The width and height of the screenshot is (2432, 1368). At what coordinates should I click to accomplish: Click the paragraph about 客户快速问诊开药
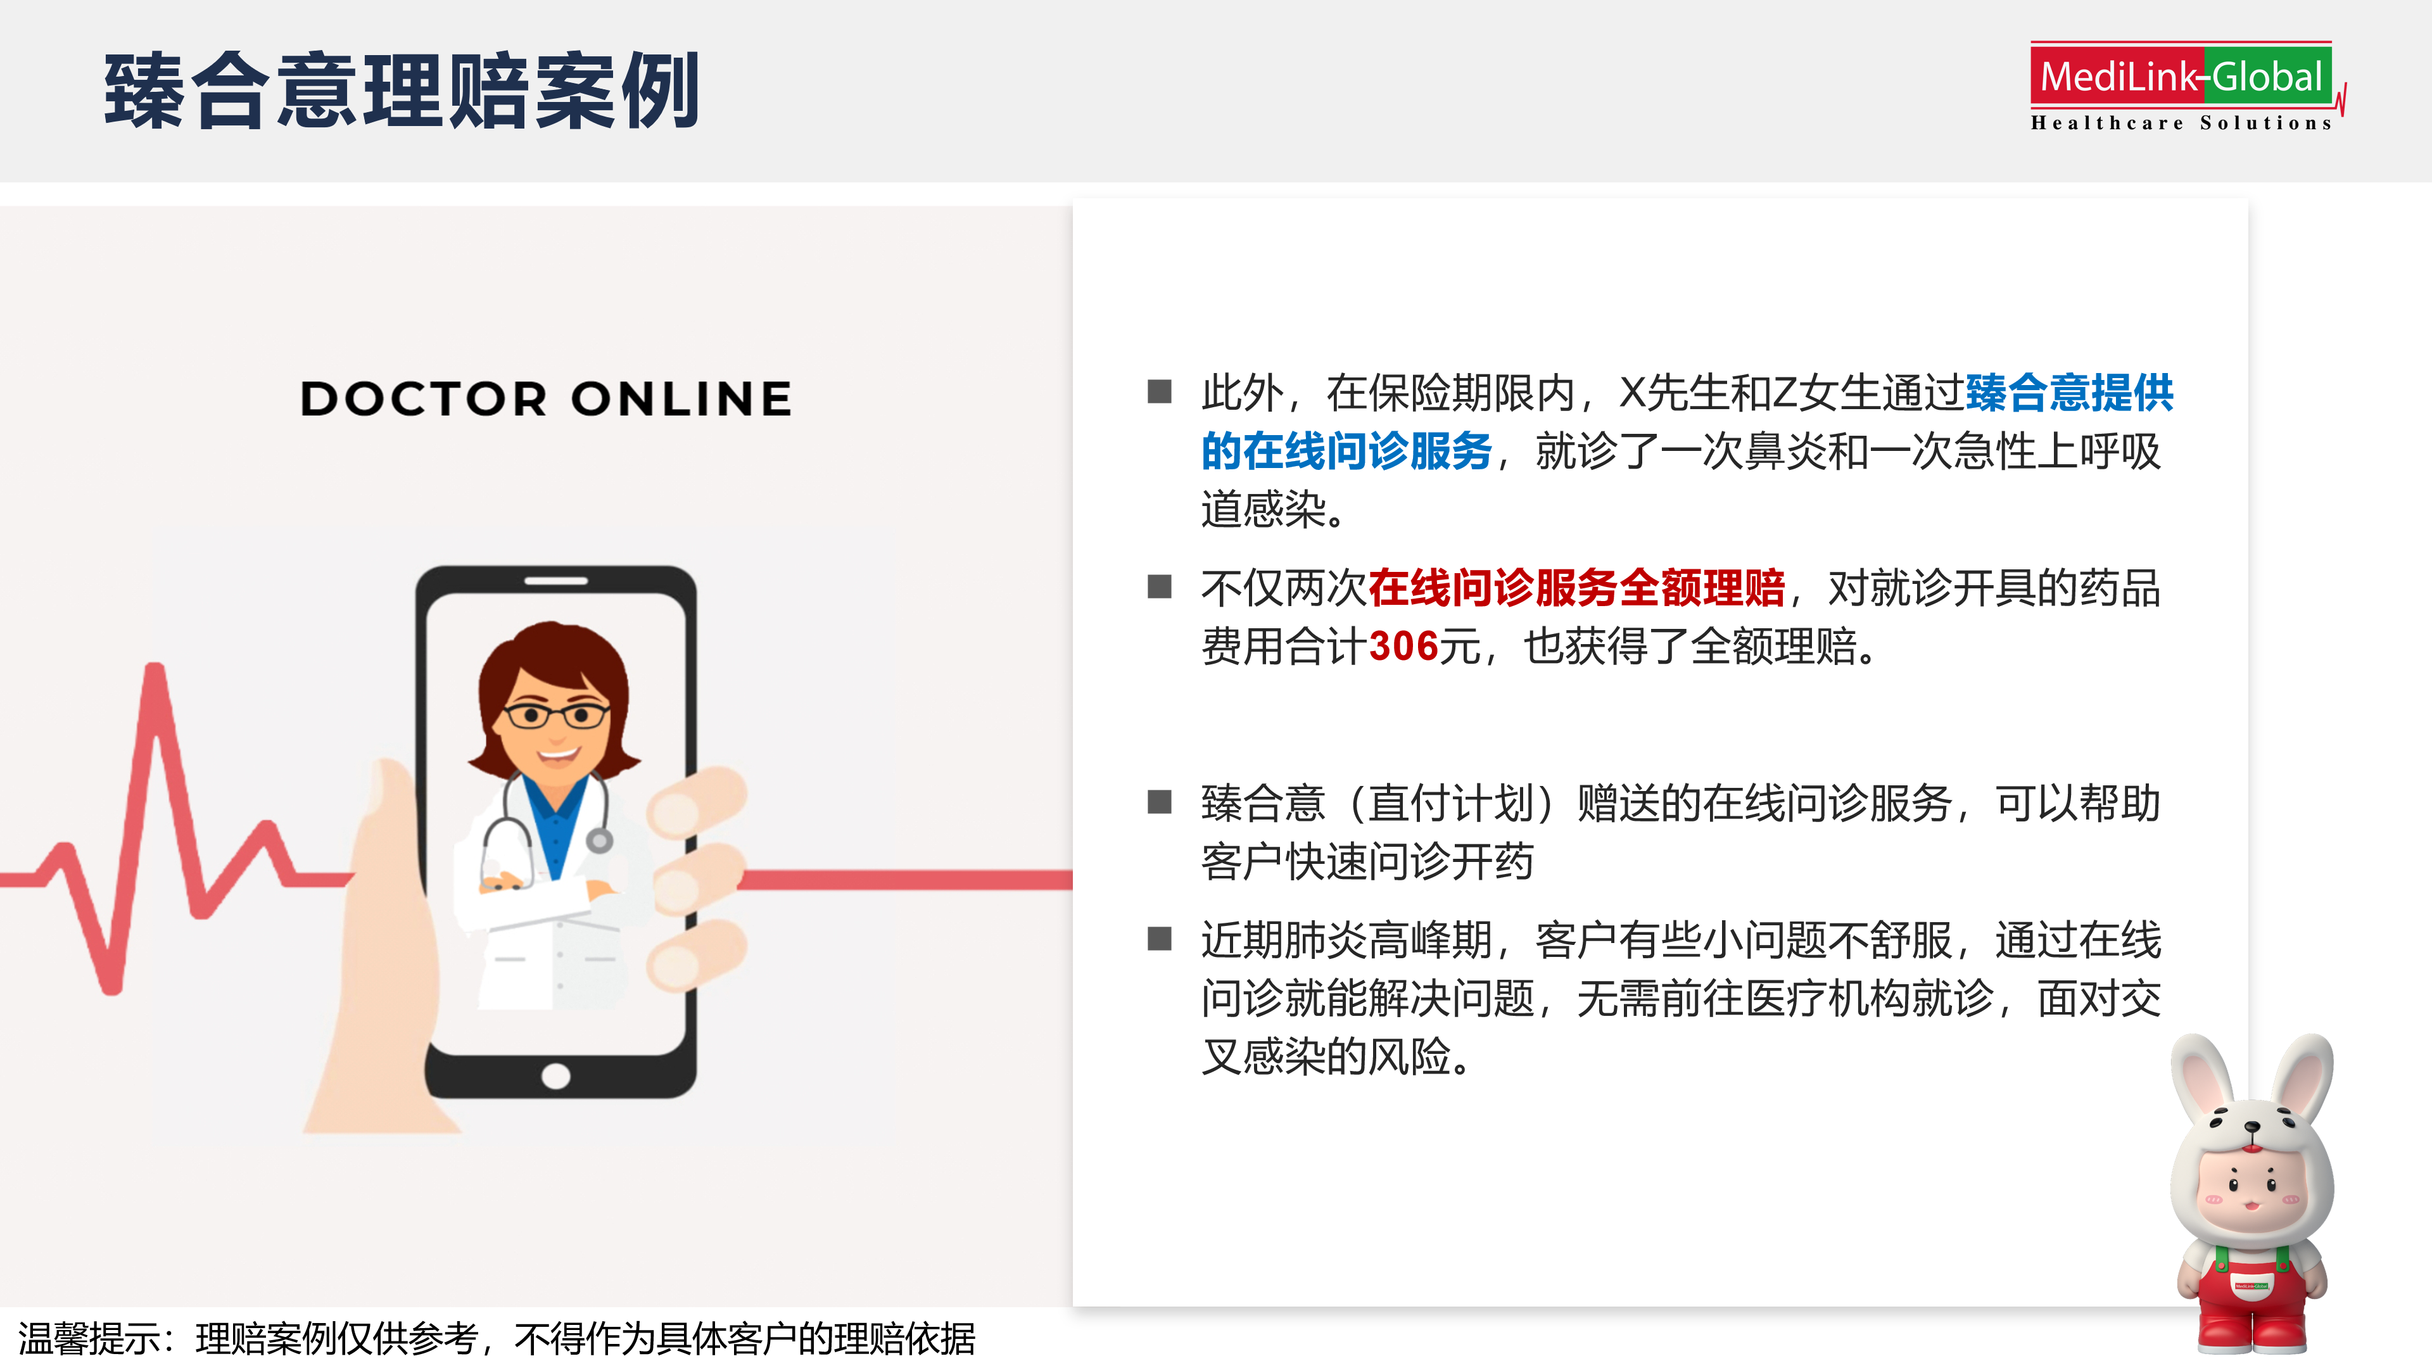[1680, 832]
